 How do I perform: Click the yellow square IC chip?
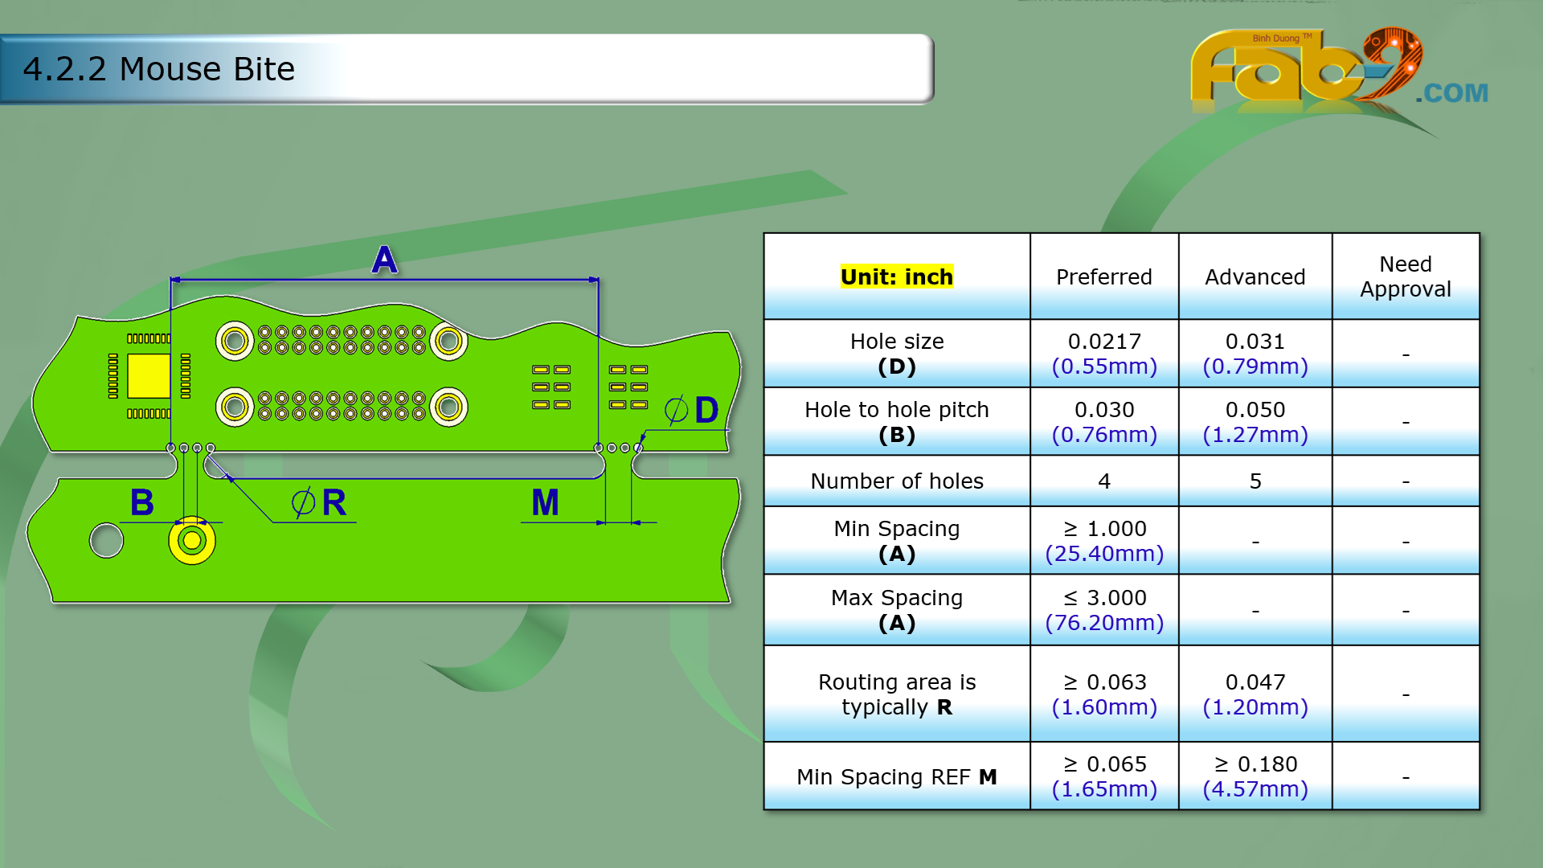click(149, 375)
